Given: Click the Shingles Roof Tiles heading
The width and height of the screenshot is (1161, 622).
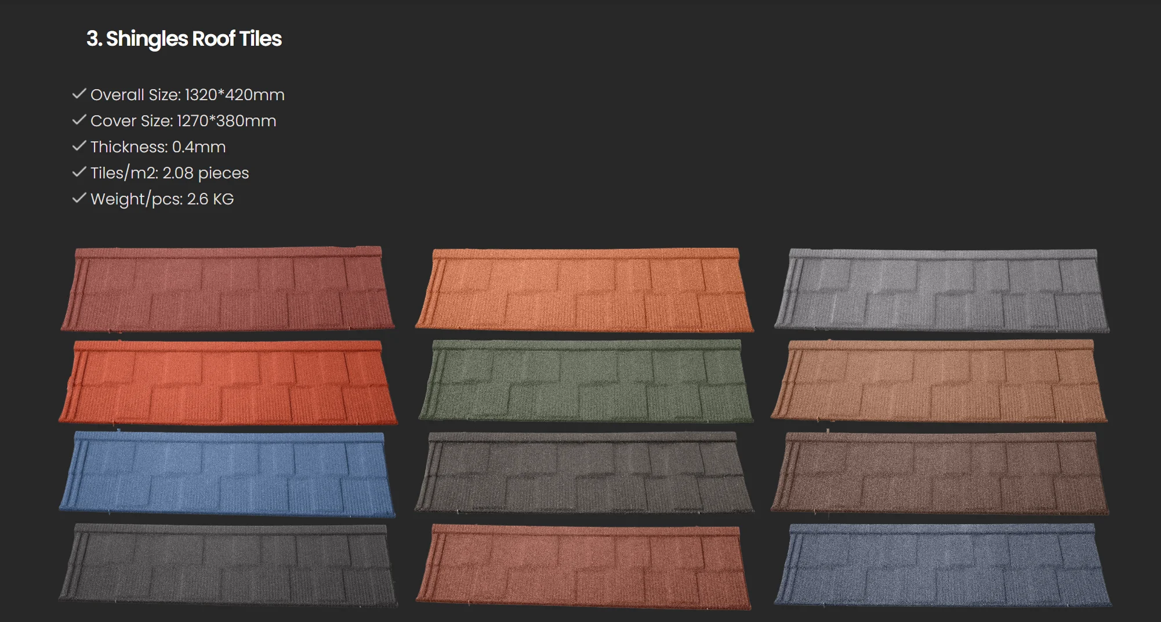Looking at the screenshot, I should pos(184,39).
